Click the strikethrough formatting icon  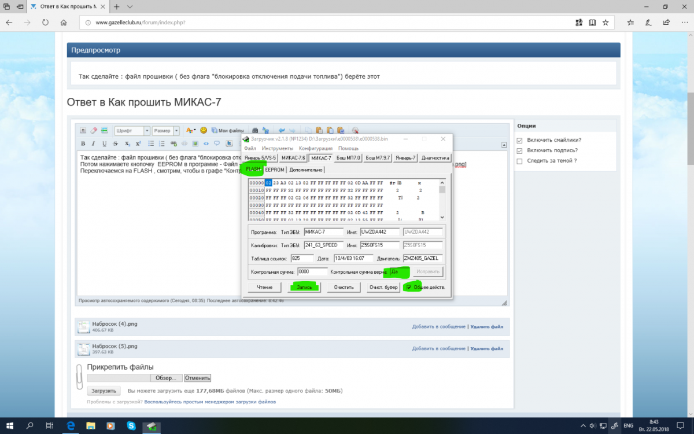(116, 144)
